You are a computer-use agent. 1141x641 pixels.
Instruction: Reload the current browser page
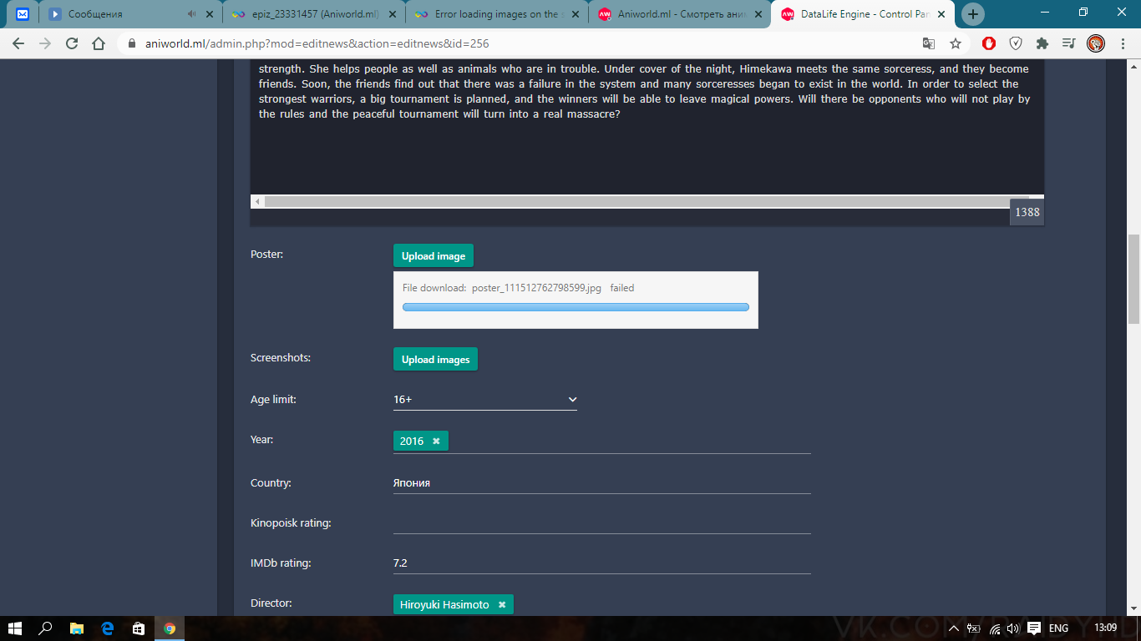coord(72,43)
